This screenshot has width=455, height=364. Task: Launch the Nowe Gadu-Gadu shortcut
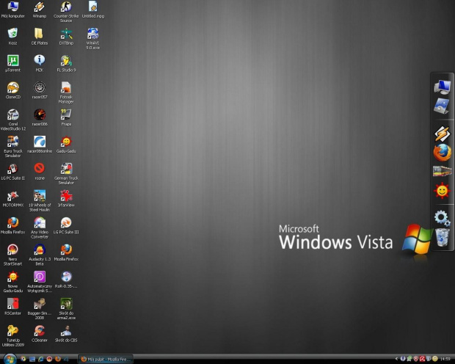[x=12, y=282]
